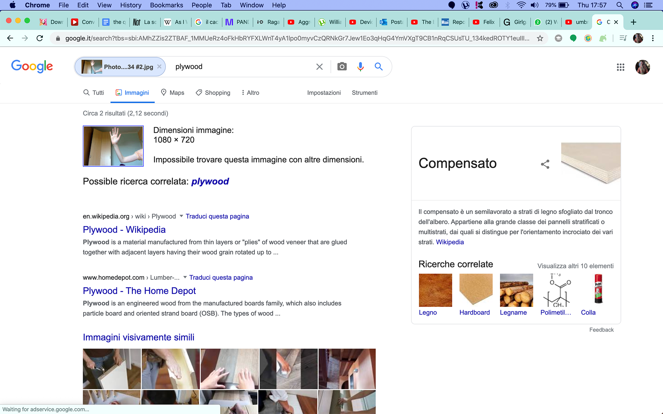The height and width of the screenshot is (414, 663).
Task: Open Immagini visivamente simili link
Action: point(138,337)
